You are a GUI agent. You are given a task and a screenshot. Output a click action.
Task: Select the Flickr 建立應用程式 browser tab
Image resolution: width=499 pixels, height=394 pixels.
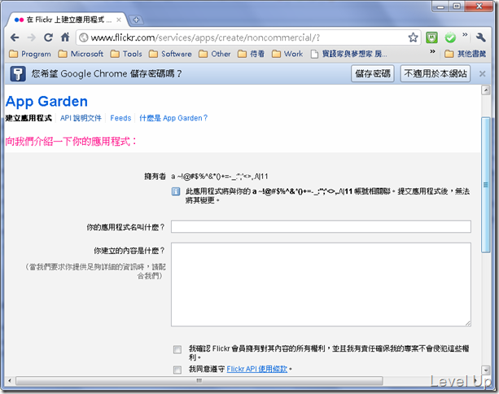pos(65,20)
